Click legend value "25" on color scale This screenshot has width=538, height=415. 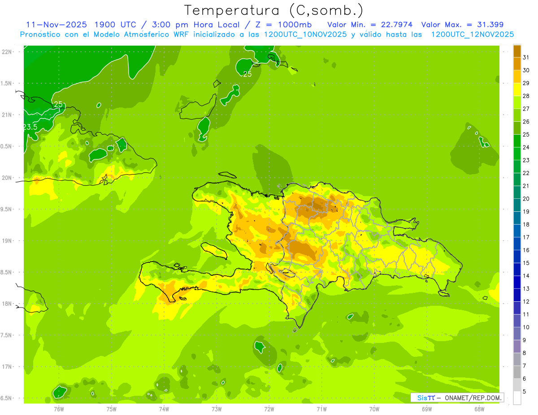click(526, 134)
